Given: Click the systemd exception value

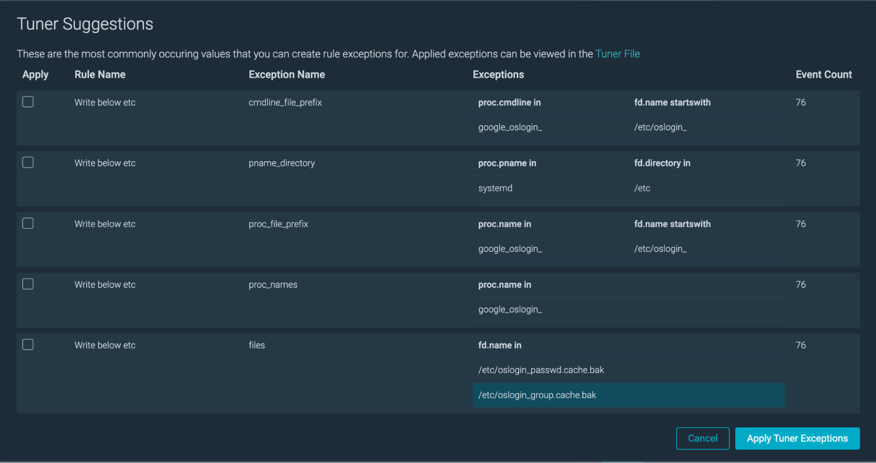Looking at the screenshot, I should pos(495,188).
